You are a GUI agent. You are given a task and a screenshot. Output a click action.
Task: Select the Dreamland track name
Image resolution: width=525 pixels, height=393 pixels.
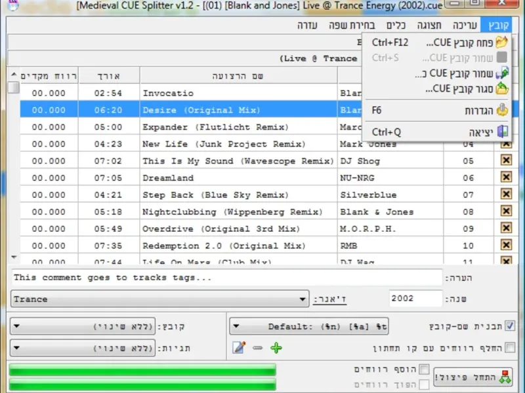tap(168, 178)
